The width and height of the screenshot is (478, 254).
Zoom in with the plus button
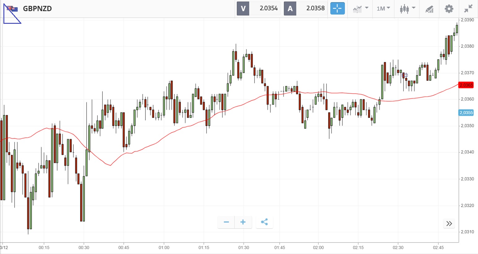[x=243, y=222]
